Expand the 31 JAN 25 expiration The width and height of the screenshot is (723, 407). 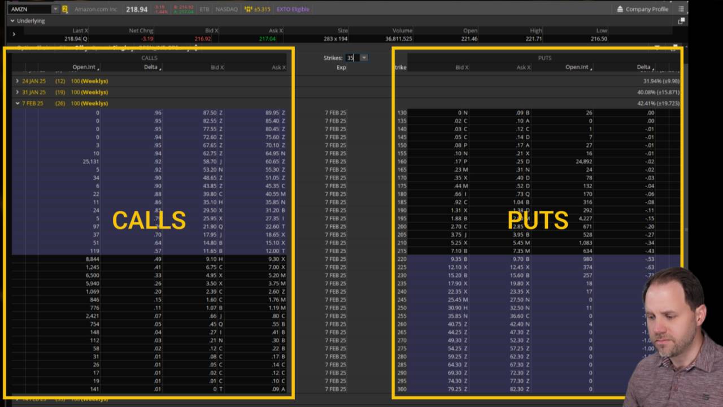click(18, 92)
